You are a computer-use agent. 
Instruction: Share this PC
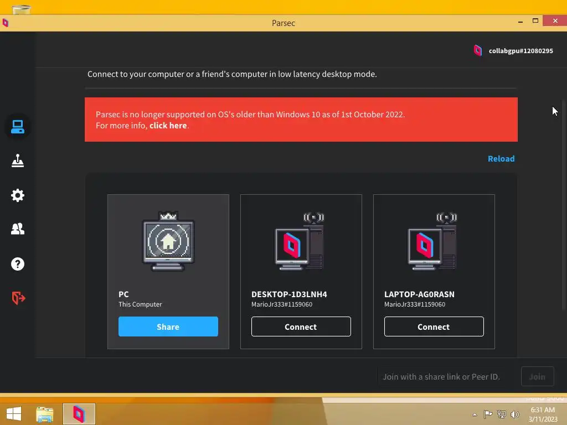tap(168, 326)
